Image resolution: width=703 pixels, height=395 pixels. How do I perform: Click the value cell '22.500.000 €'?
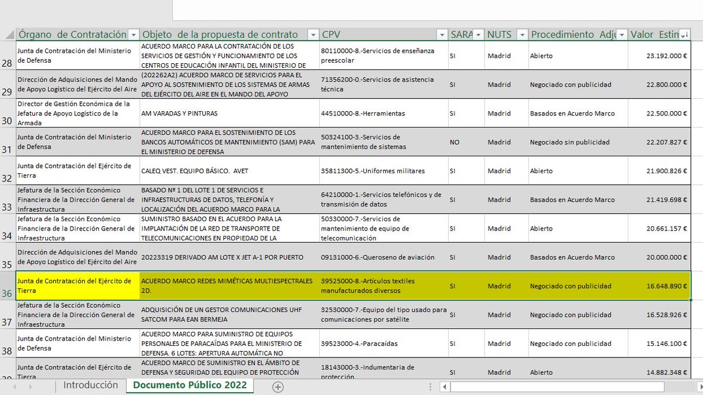pos(659,113)
